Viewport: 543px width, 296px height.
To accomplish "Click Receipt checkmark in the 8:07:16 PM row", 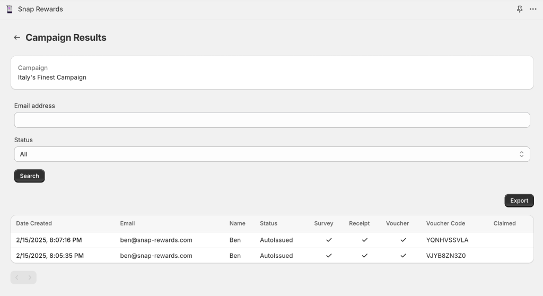I will 364,240.
